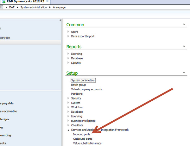Open System parameters
Screen dimensions: 190x146
83,80
